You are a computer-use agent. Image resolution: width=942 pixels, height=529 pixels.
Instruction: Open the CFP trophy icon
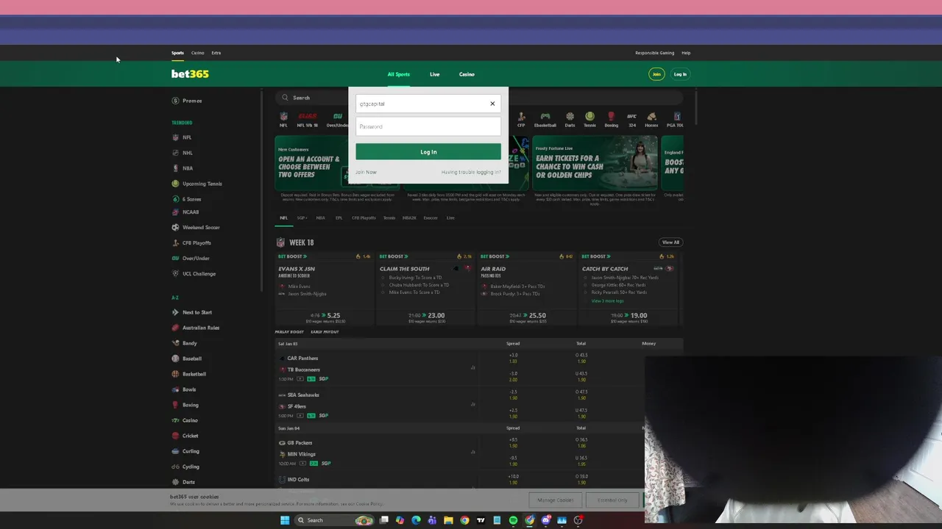point(521,119)
